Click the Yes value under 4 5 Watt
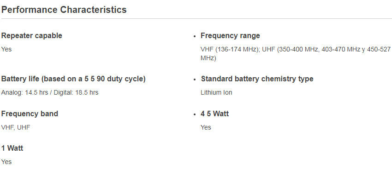Viewport: 392px width, 170px height. 206,127
